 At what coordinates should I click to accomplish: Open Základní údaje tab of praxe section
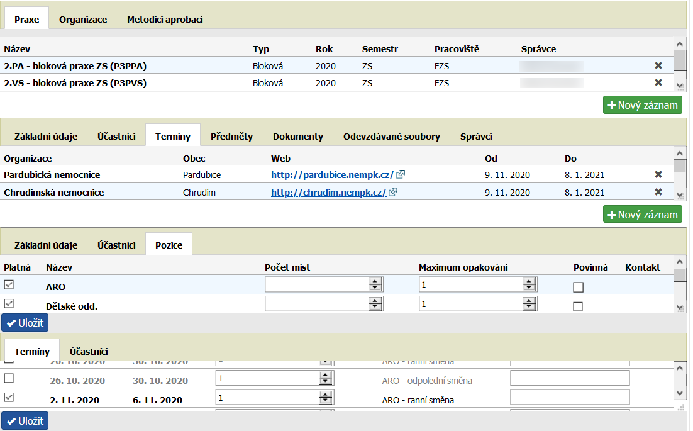coord(46,136)
